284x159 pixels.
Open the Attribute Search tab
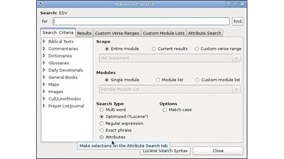tap(204, 33)
